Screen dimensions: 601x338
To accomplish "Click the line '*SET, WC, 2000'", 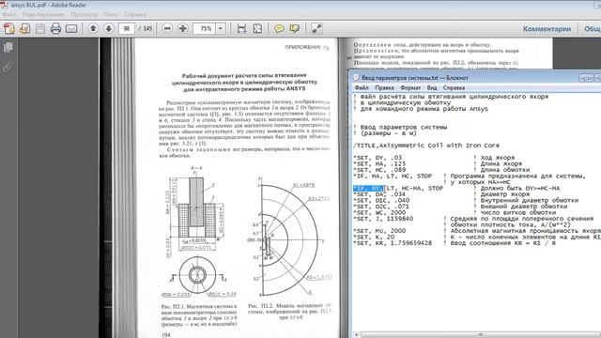I will (379, 213).
